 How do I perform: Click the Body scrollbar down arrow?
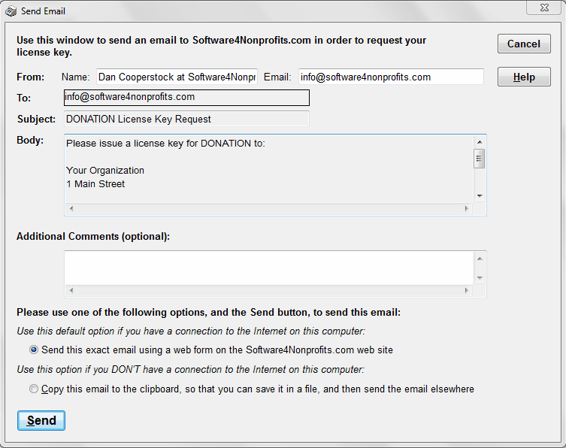pos(480,196)
